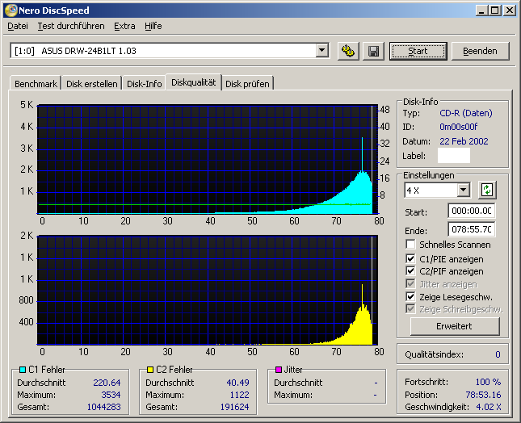
Task: Open the Extra menu
Action: click(x=124, y=26)
